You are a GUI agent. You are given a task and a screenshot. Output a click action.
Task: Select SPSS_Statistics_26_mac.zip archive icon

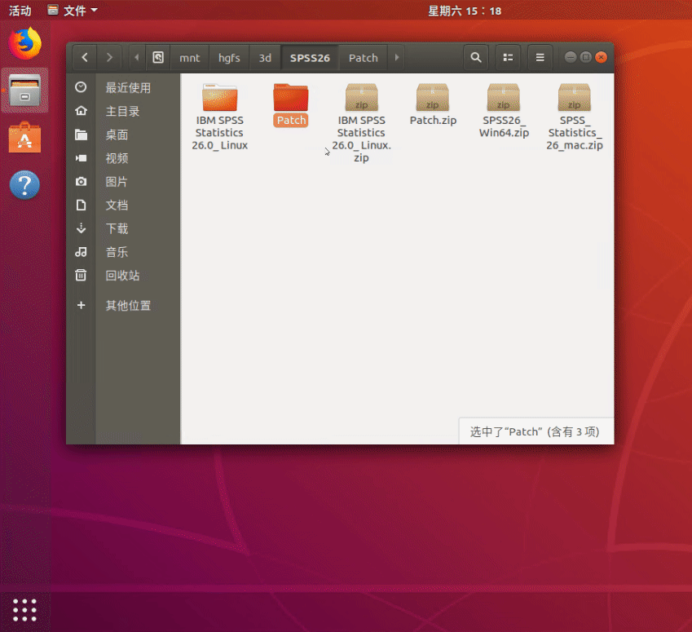pos(574,97)
